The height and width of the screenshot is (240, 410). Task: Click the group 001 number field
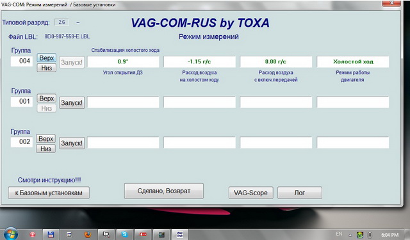pyautogui.click(x=22, y=101)
